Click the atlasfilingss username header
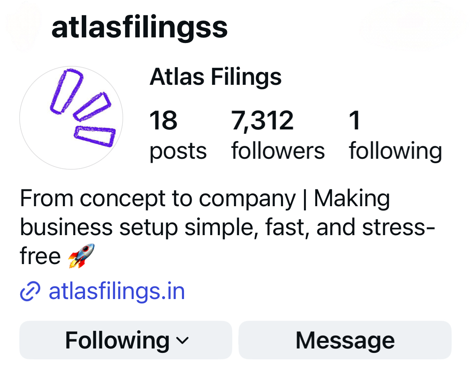471x373 pixels. coord(139,27)
